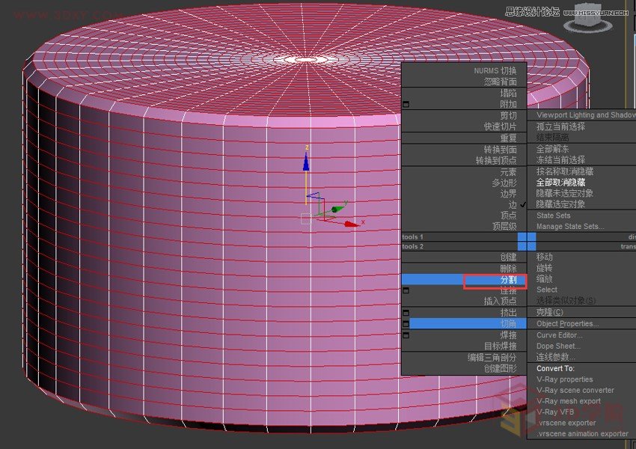Click .vrscene exporter entry

(x=566, y=423)
